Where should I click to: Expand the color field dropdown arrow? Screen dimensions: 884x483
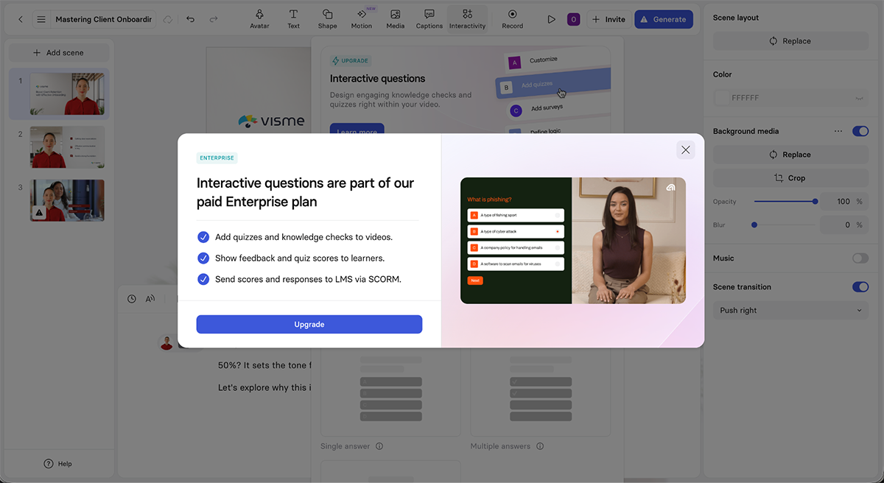pos(859,98)
